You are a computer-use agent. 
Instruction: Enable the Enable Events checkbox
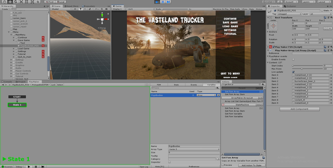pos(293,59)
